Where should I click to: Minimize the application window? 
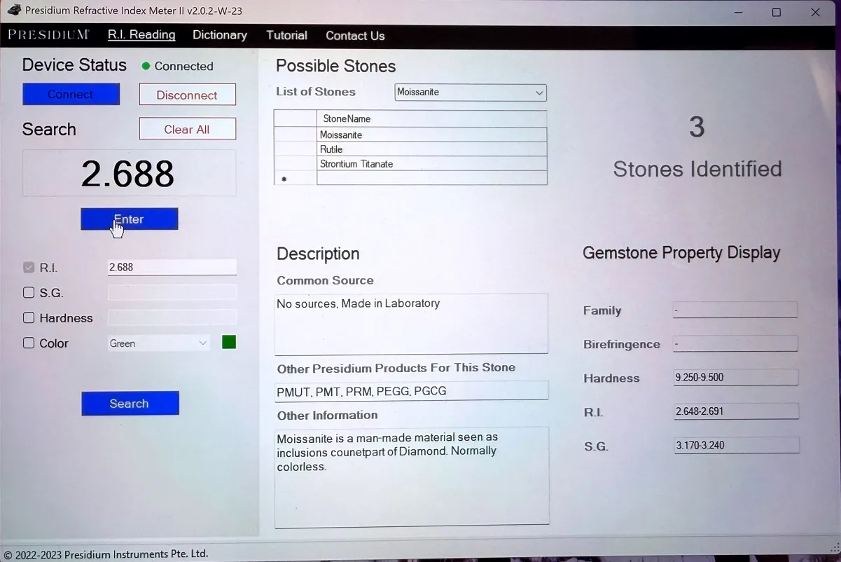[x=737, y=12]
